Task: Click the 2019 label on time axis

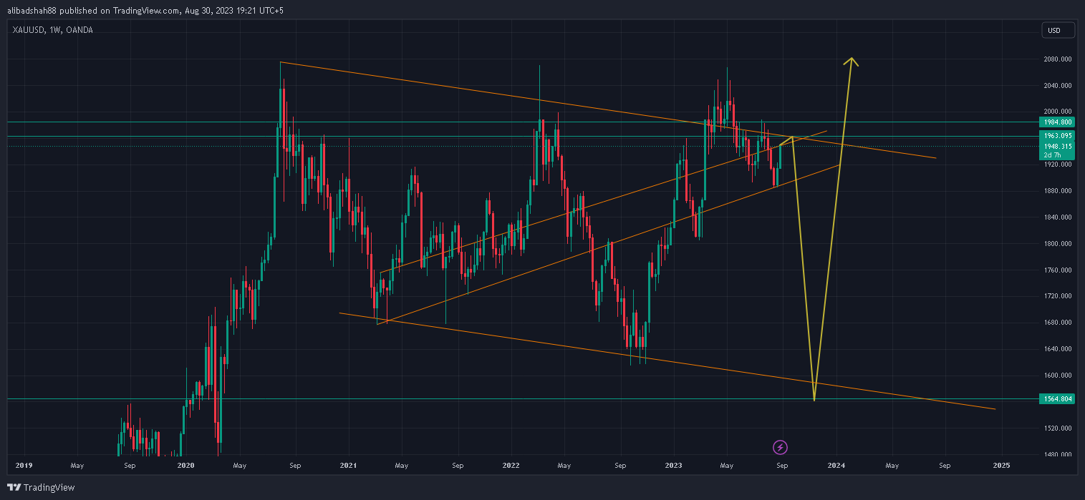Action: [x=24, y=466]
